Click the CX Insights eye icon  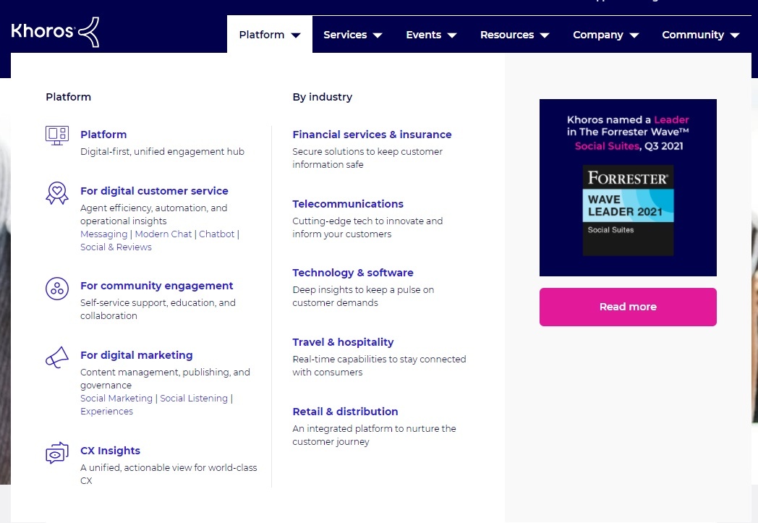(x=57, y=453)
